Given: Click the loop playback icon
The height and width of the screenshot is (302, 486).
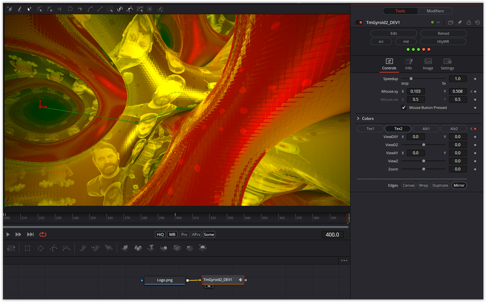Looking at the screenshot, I should pos(43,234).
